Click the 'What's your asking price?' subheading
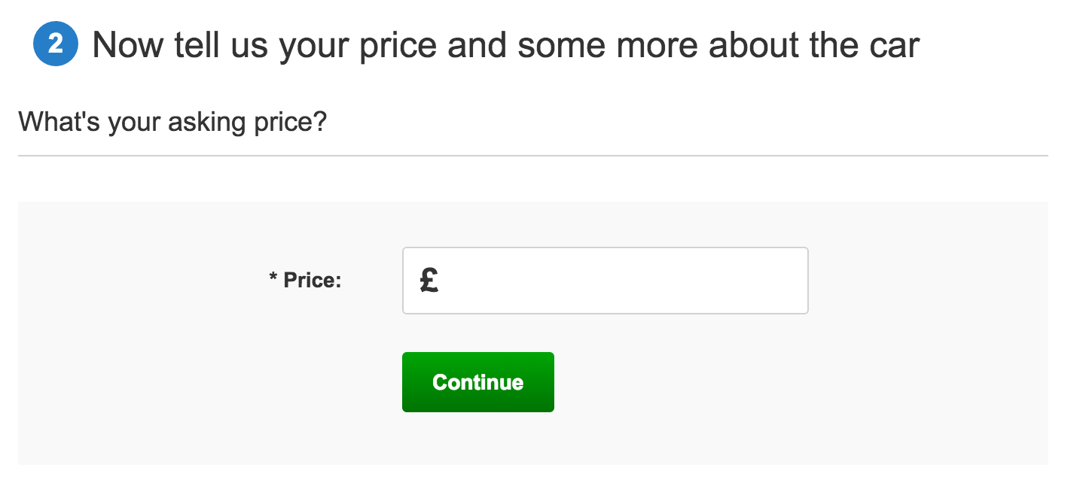1086x504 pixels. coord(172,121)
